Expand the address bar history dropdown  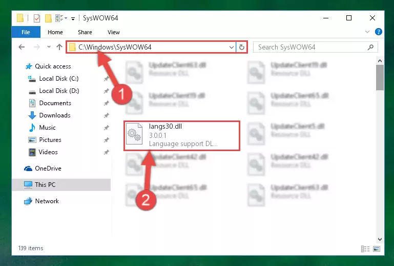(x=232, y=47)
